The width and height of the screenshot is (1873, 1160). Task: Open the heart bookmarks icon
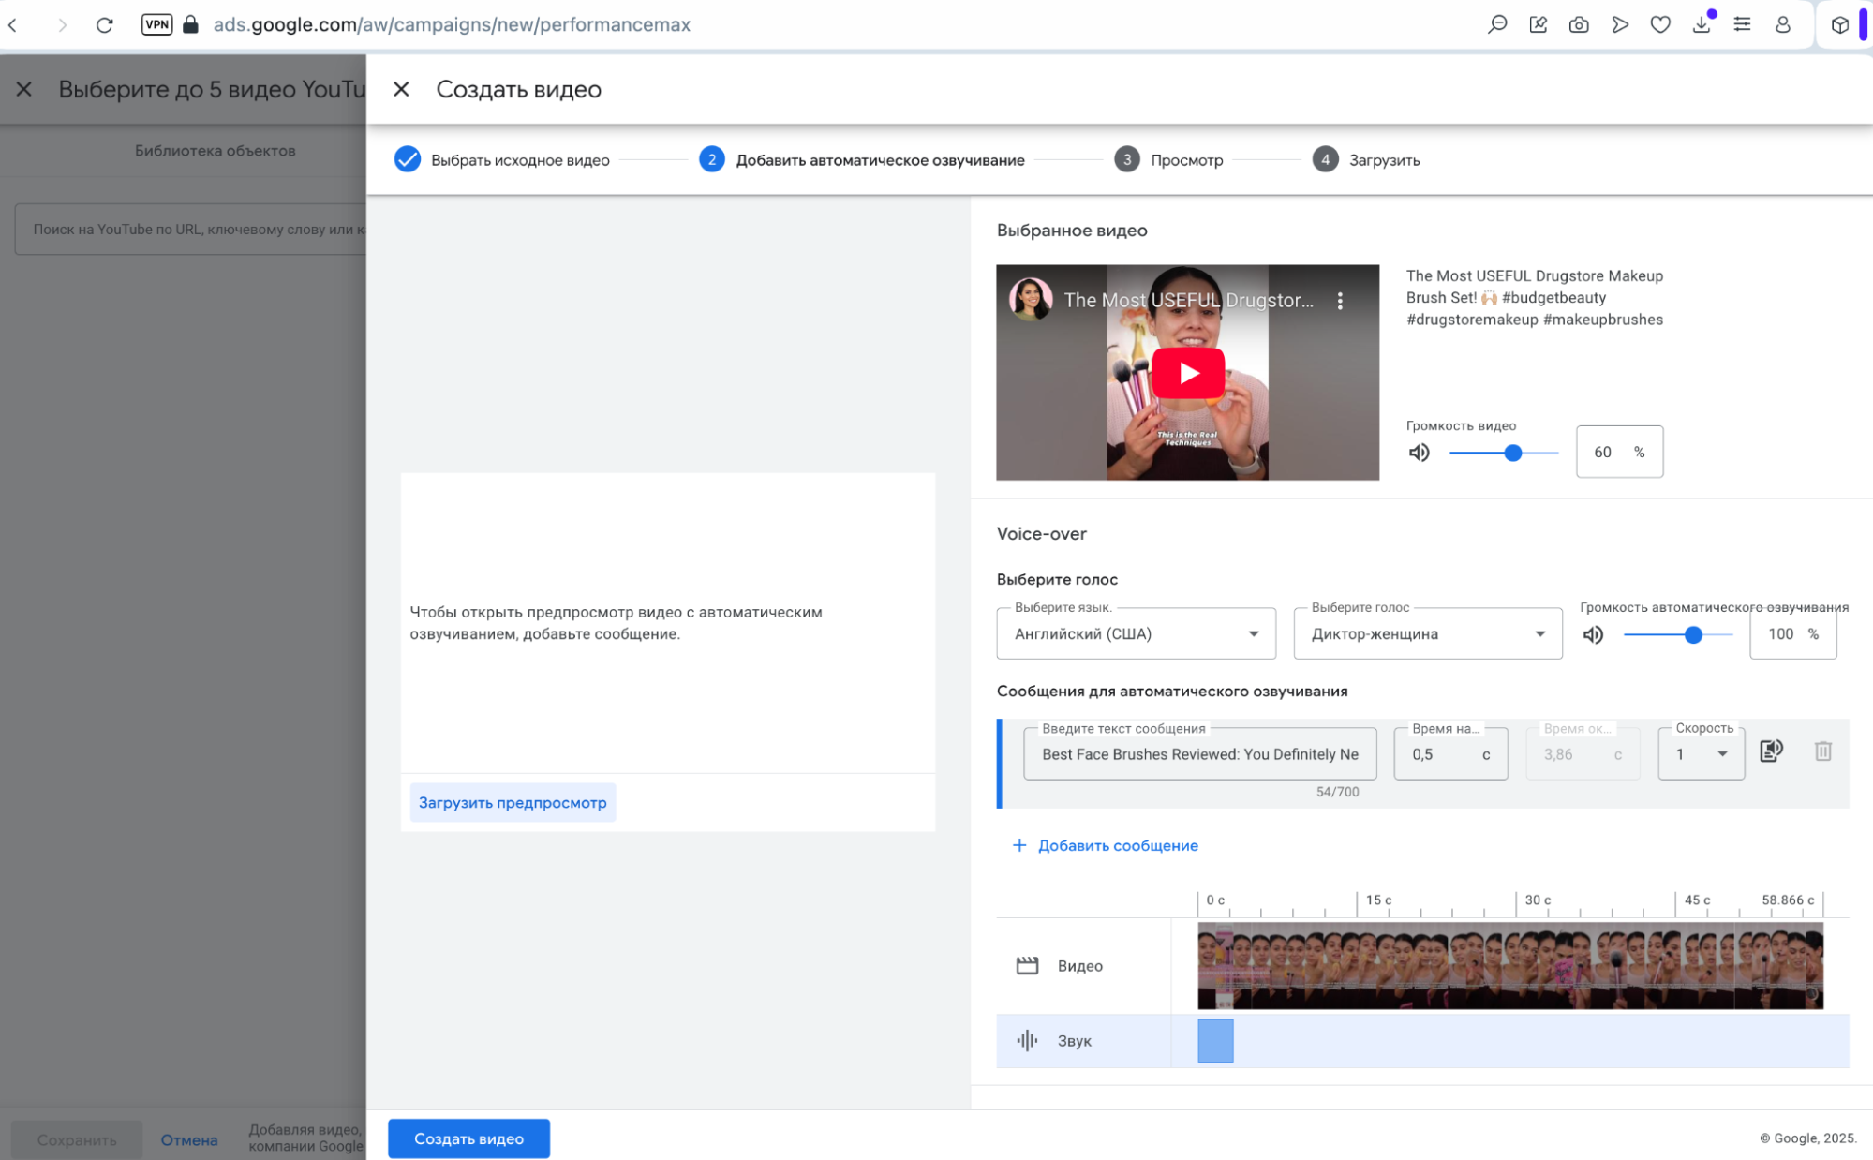point(1660,24)
